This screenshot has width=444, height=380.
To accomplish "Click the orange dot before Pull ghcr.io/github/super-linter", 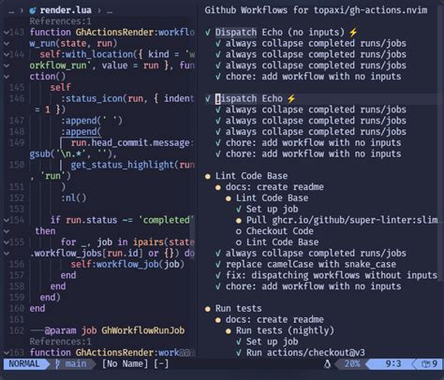I will coord(239,221).
